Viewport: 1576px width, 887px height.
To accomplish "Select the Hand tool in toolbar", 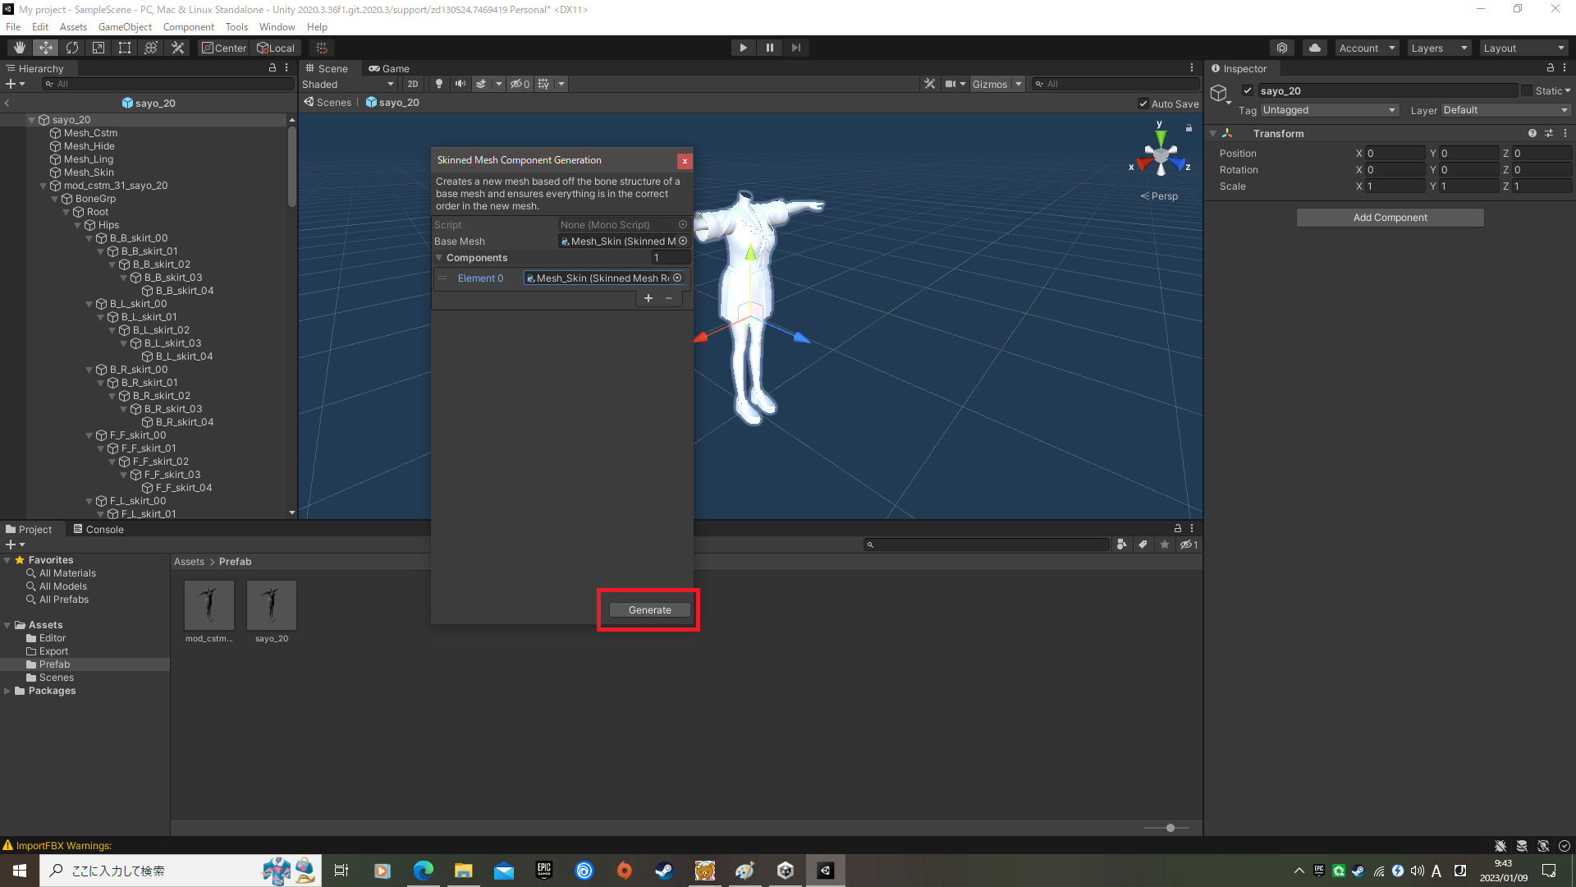I will (19, 48).
